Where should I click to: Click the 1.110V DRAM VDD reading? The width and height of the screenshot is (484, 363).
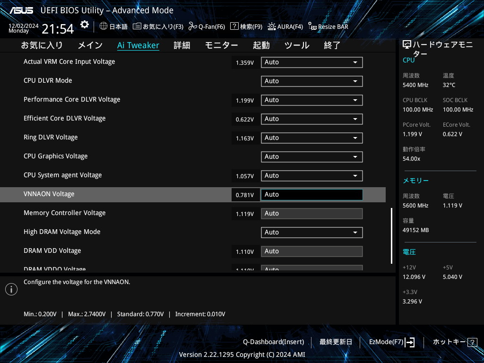245,252
